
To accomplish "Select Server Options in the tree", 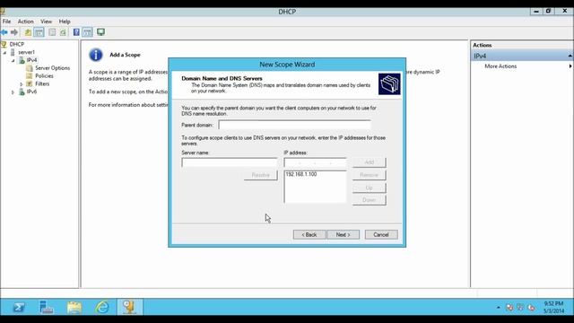I will tap(52, 68).
